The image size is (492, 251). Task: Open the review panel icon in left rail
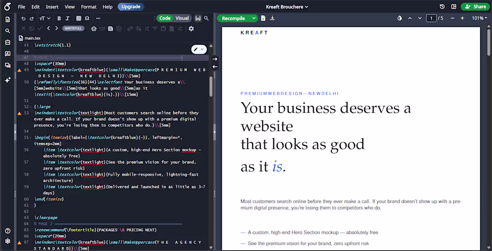[x=8, y=54]
